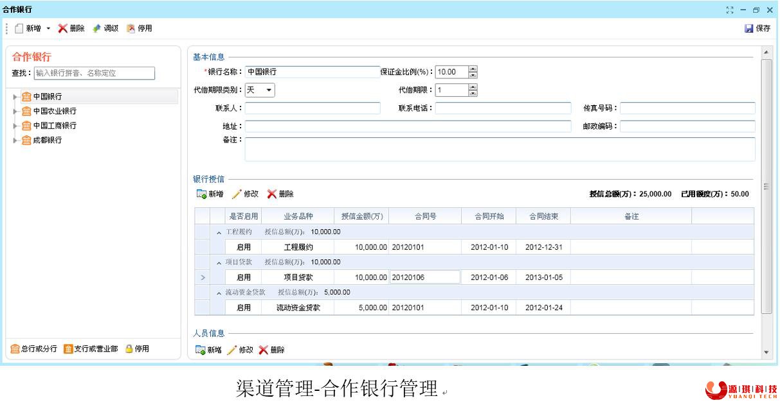The image size is (780, 405).
Task: Click the bank icon beside 成都银行
Action: (x=26, y=140)
